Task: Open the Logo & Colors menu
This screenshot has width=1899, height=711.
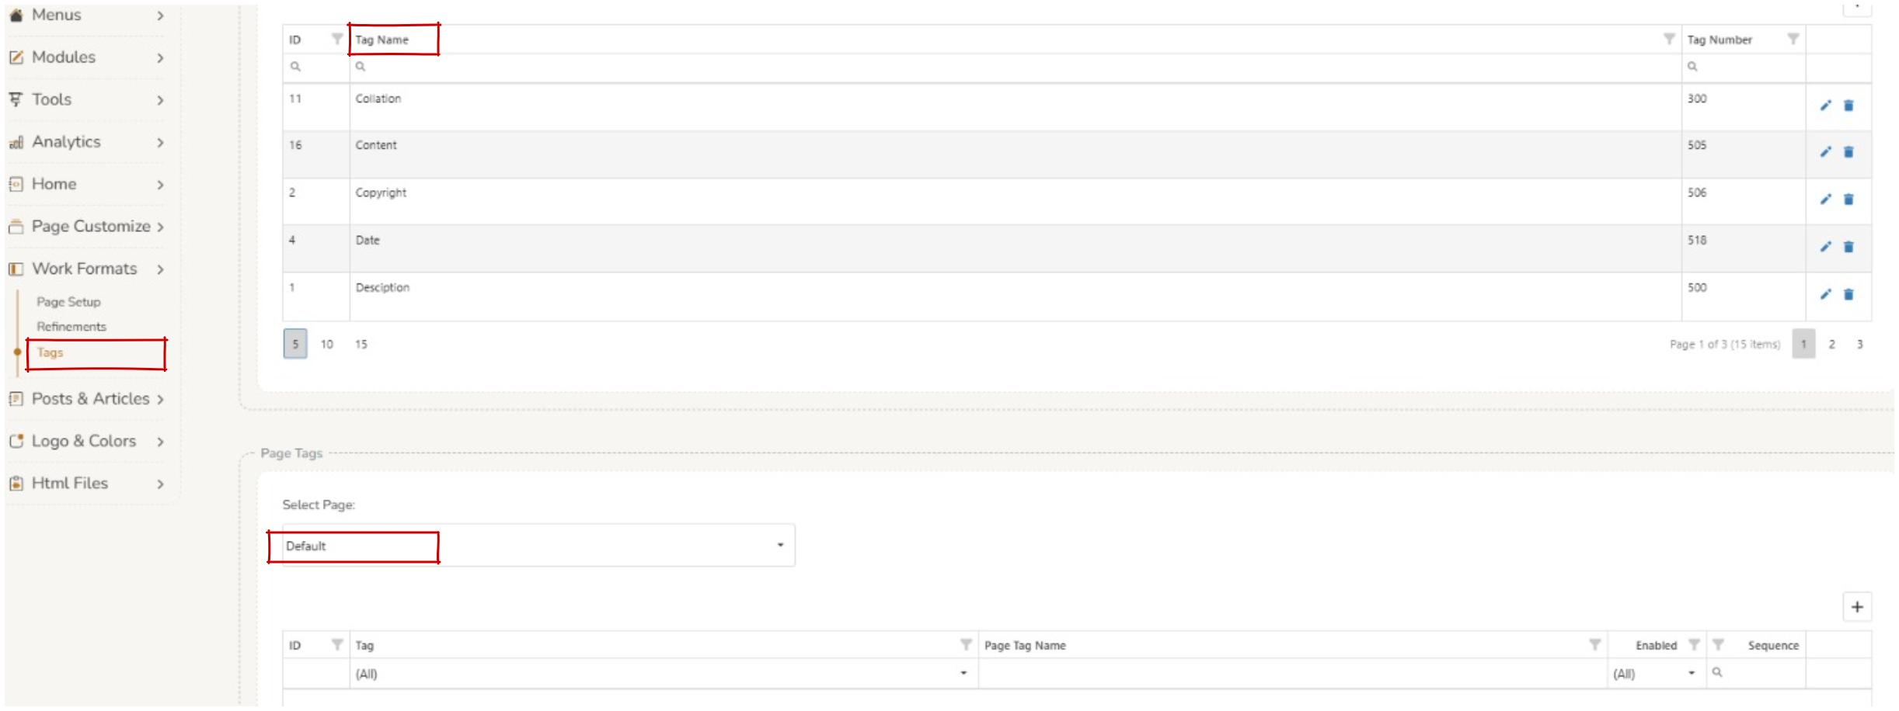Action: coord(85,441)
